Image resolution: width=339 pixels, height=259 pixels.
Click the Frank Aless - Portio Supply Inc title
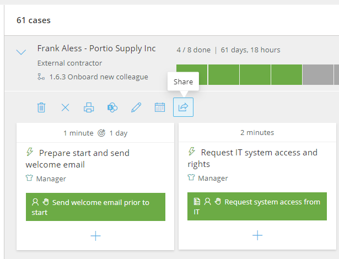click(x=96, y=48)
